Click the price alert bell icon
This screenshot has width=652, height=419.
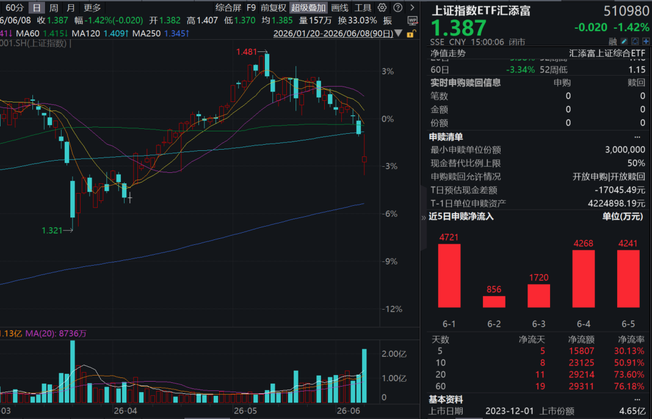(x=635, y=41)
